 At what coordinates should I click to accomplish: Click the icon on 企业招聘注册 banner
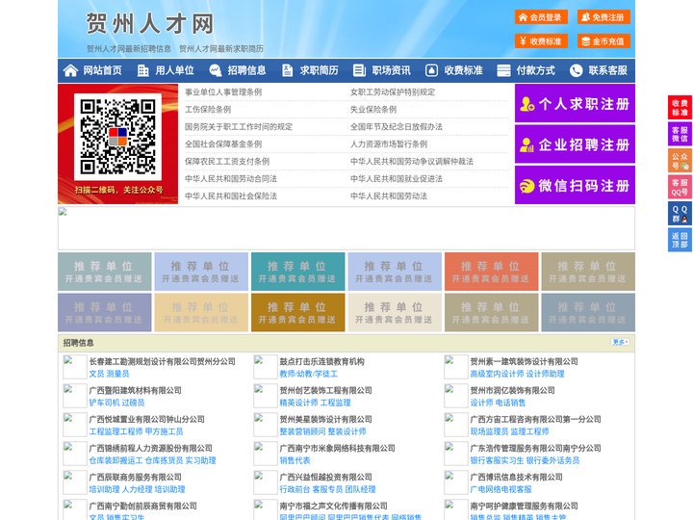(526, 144)
